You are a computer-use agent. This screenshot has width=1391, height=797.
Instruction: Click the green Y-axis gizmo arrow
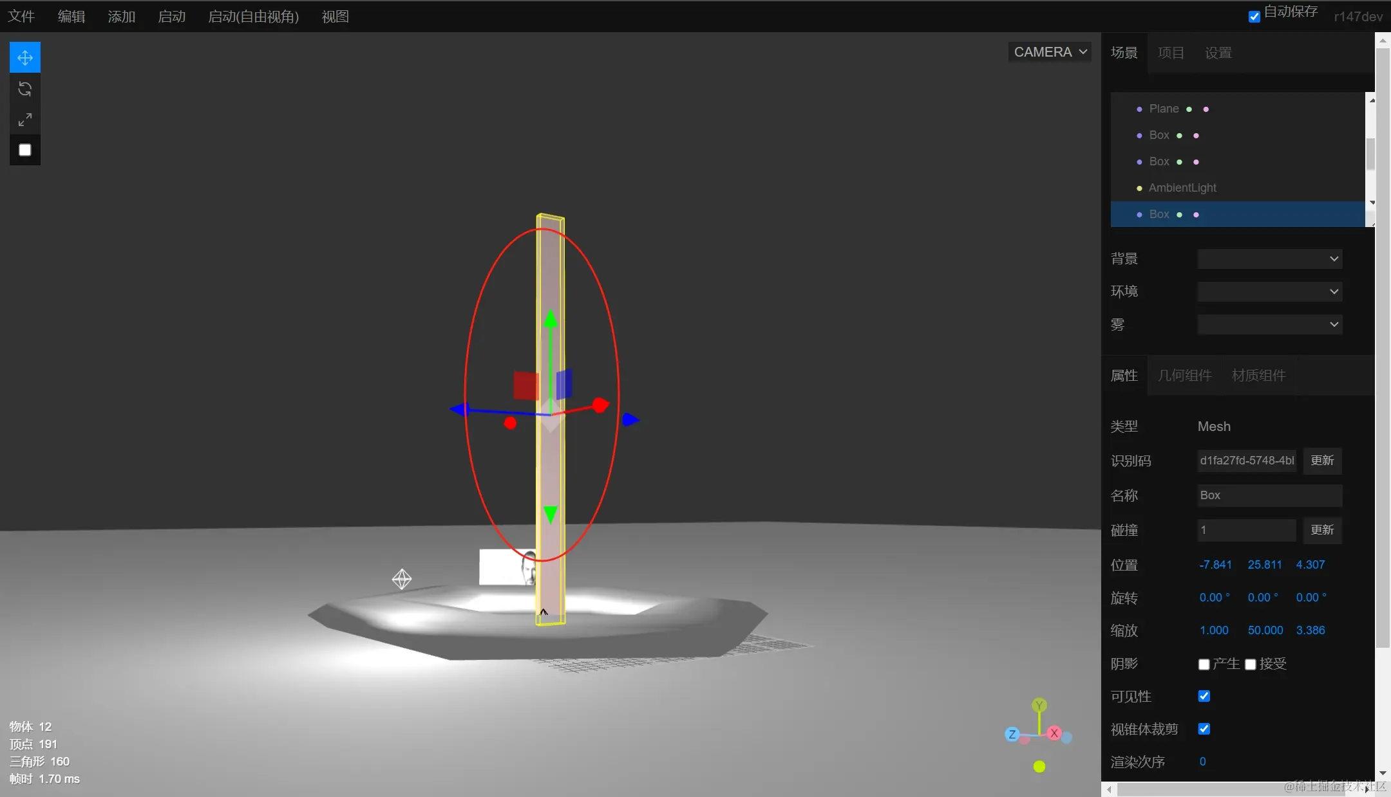tap(551, 319)
